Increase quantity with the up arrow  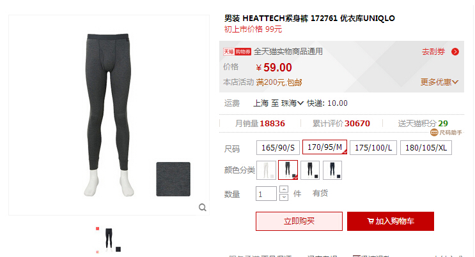pos(284,189)
